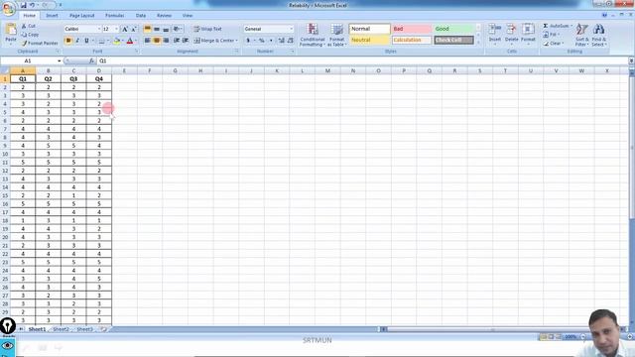The image size is (635, 357).
Task: Toggle bottom vertical alignment
Action: coord(166,29)
